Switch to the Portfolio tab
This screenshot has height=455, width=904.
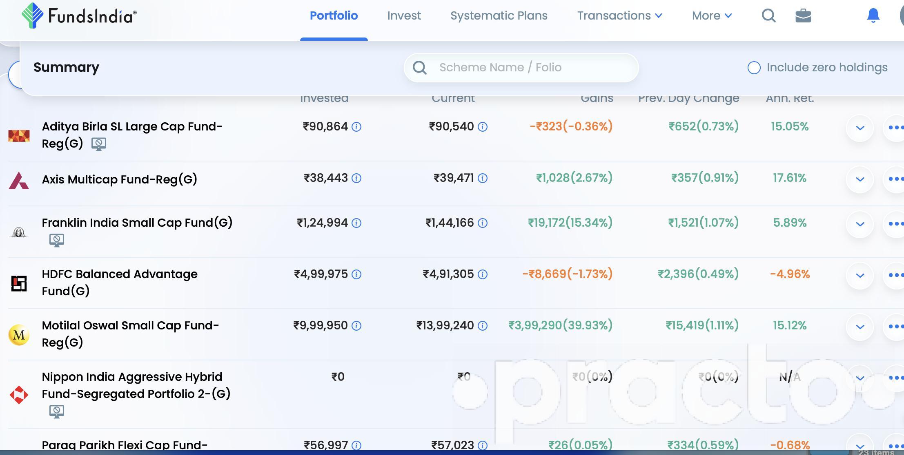pyautogui.click(x=334, y=15)
